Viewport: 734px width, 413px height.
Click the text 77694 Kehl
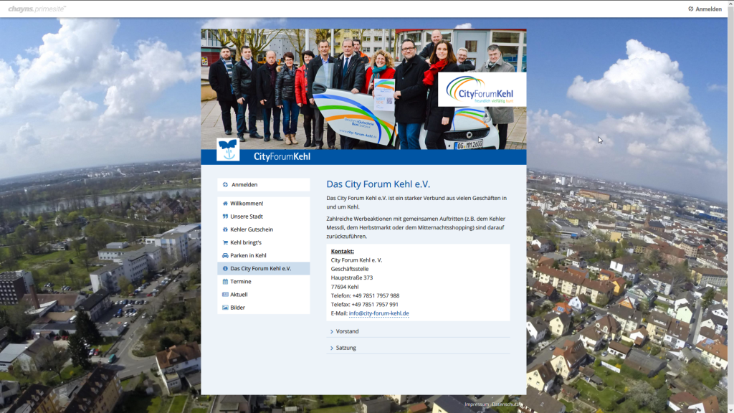click(x=345, y=287)
